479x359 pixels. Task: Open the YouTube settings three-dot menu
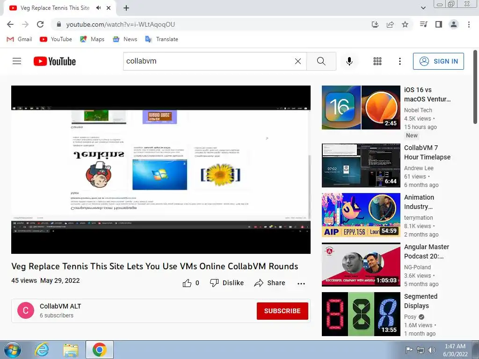pyautogui.click(x=399, y=61)
